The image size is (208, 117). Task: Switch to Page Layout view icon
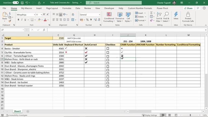click(x=169, y=115)
